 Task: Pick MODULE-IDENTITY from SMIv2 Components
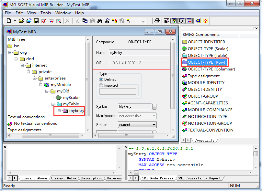206,82
